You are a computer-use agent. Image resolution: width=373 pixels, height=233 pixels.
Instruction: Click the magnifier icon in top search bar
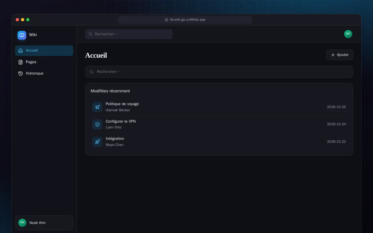coord(90,34)
